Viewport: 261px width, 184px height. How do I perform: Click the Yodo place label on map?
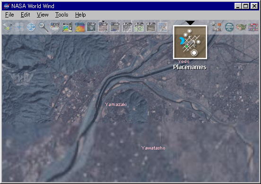click(183, 61)
